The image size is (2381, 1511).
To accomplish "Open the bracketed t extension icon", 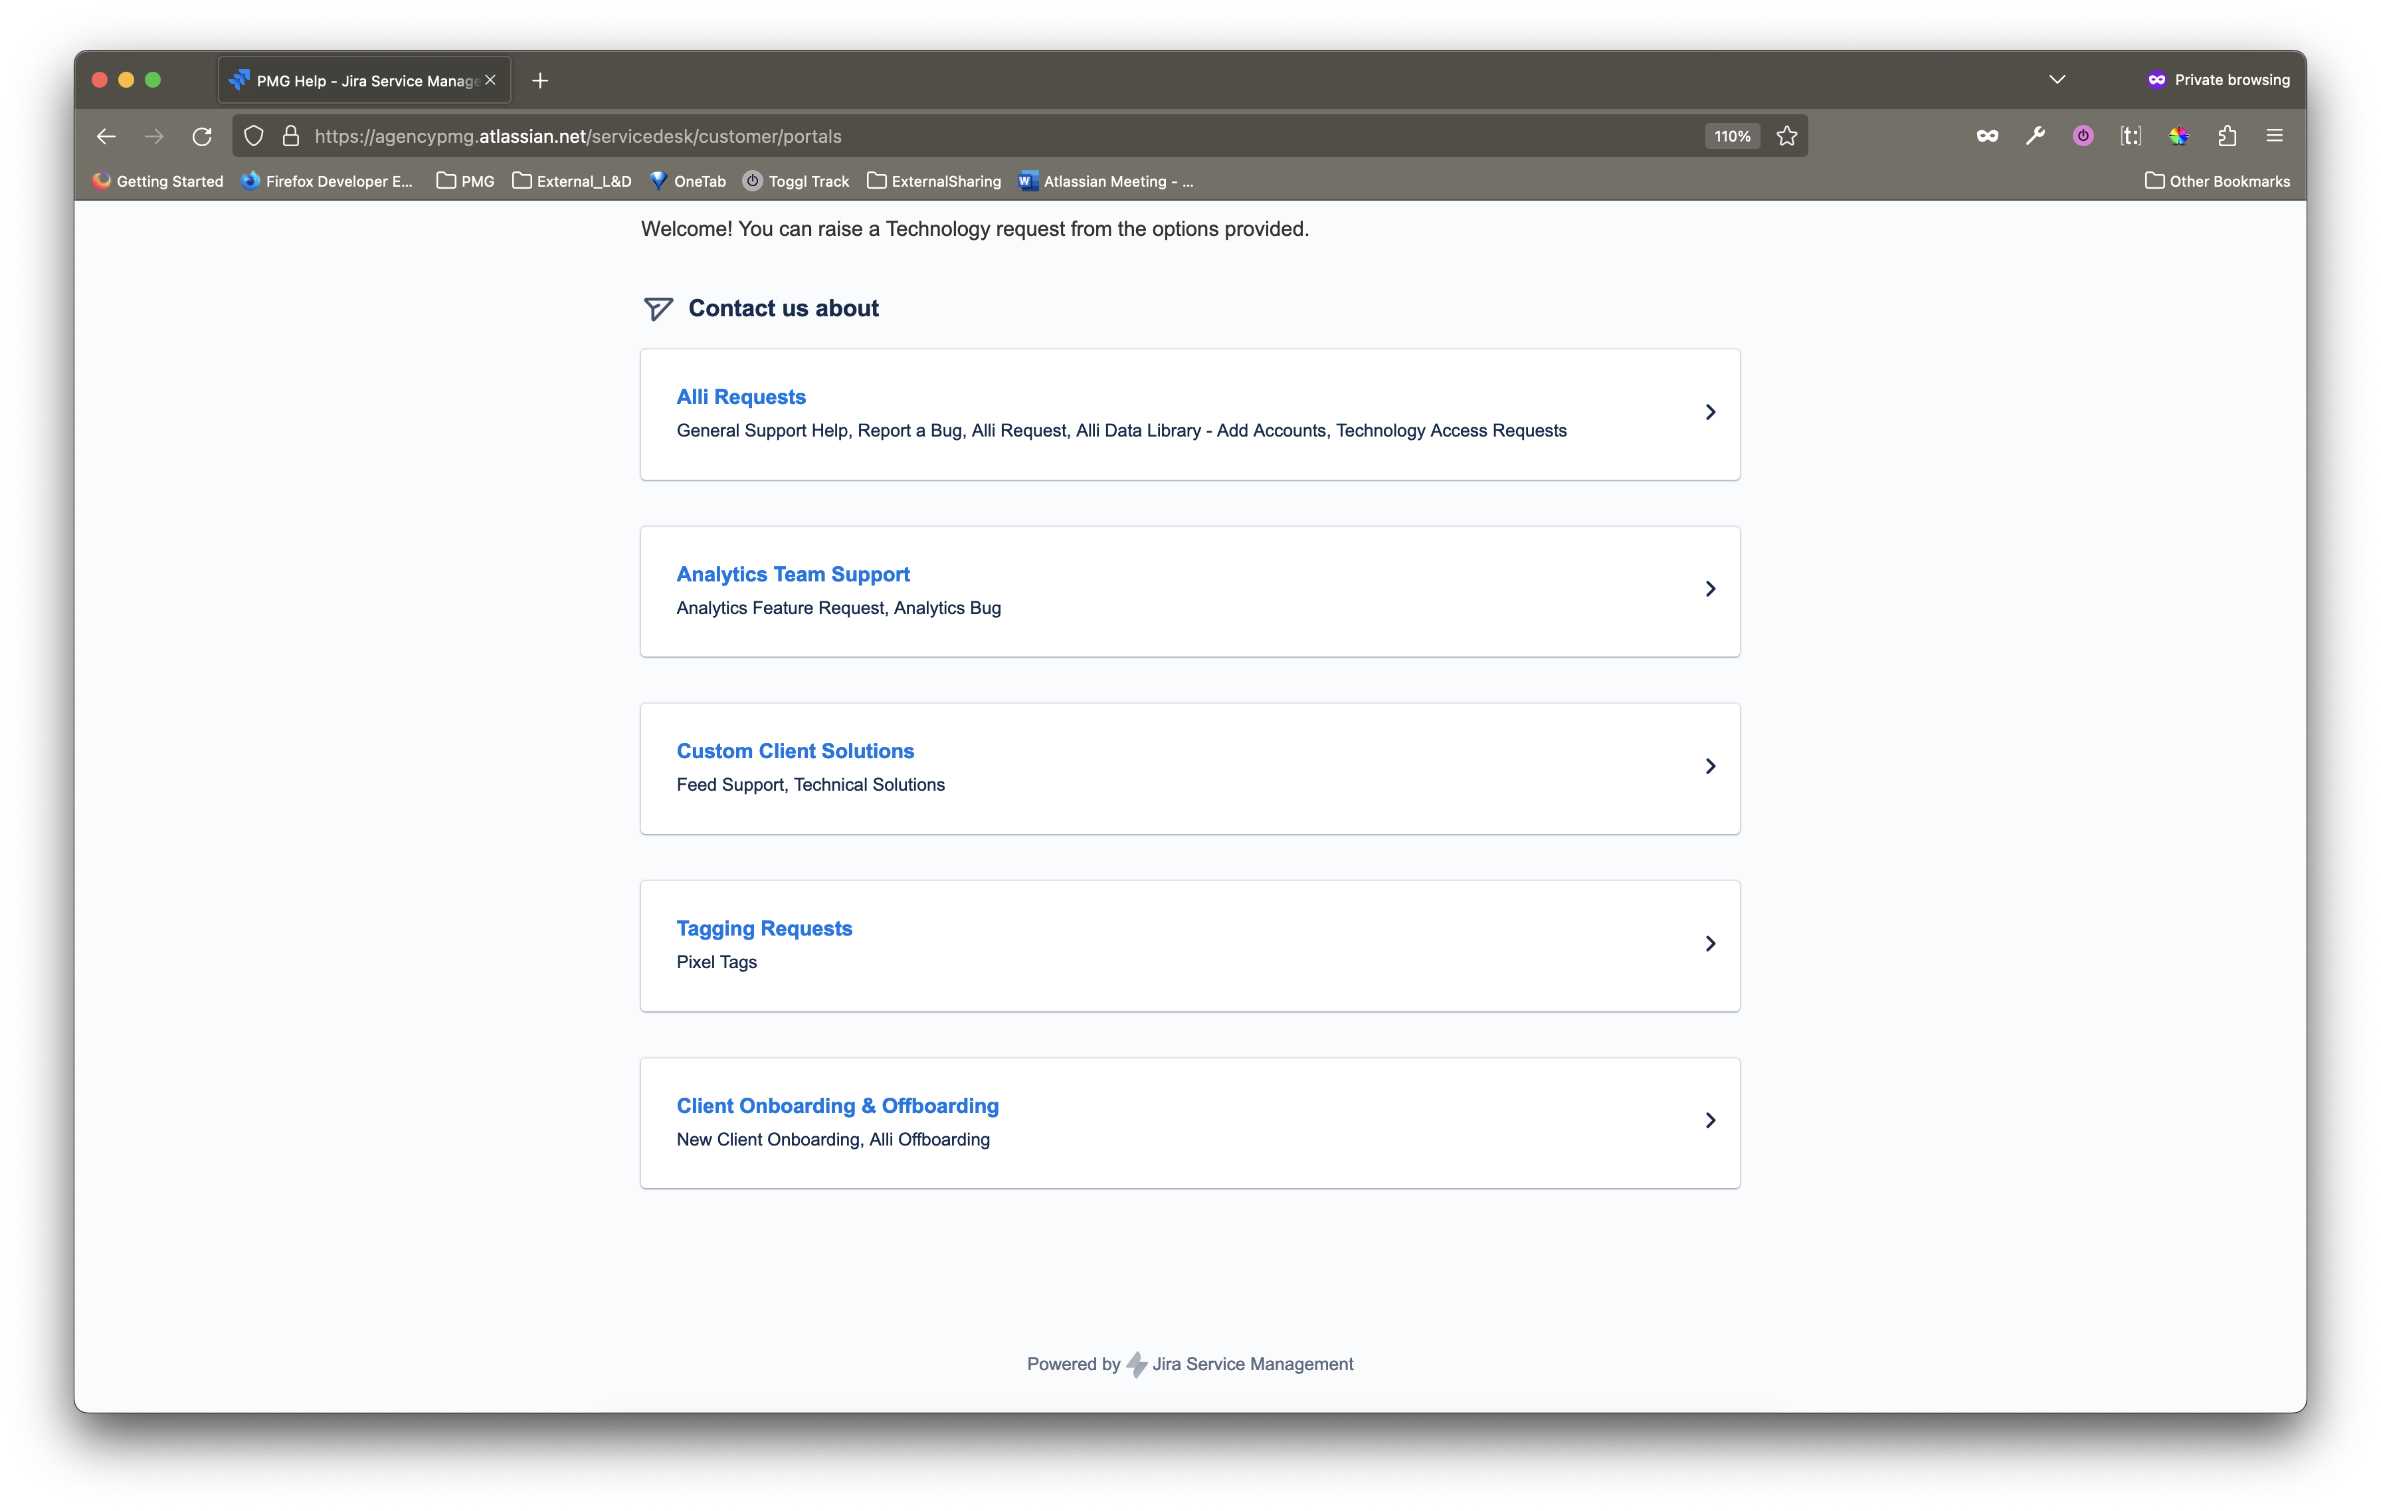I will [2131, 136].
